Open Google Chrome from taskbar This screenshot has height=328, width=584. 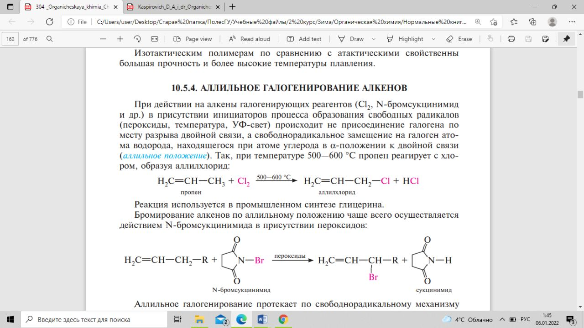point(283,319)
